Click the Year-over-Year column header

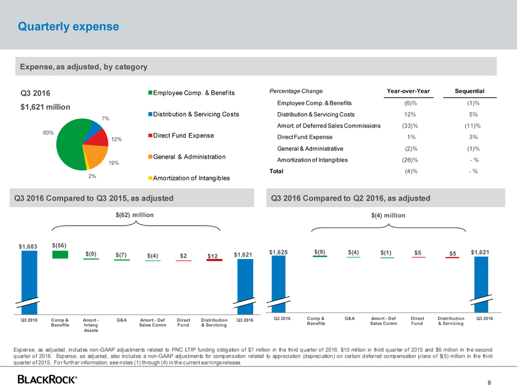tap(410, 90)
